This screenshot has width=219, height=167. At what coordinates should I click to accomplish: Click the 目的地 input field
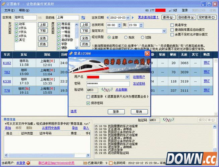[x=68, y=18]
